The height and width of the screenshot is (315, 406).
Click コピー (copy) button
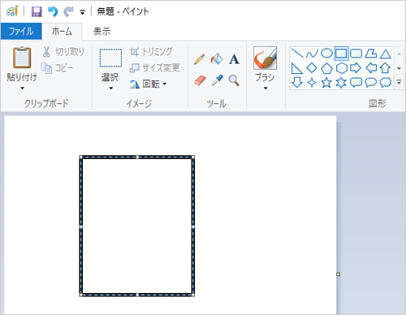click(x=57, y=68)
